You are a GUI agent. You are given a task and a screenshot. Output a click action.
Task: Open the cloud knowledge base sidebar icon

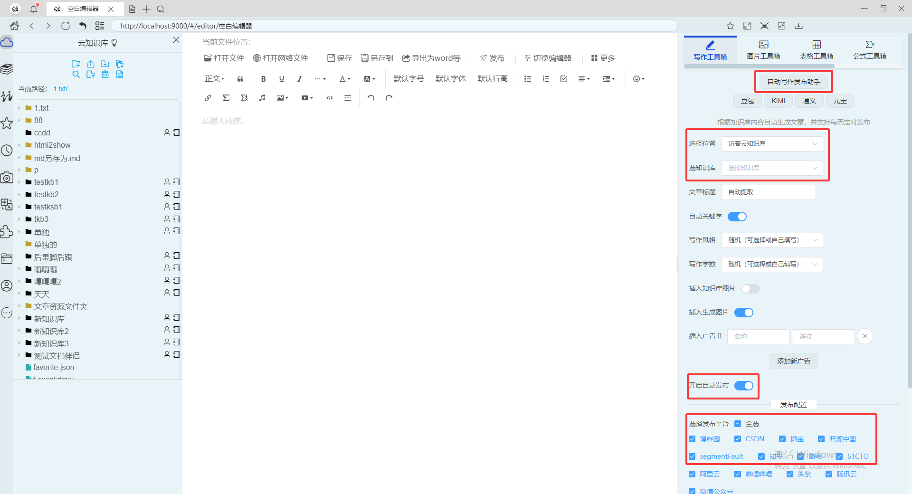[x=7, y=43]
